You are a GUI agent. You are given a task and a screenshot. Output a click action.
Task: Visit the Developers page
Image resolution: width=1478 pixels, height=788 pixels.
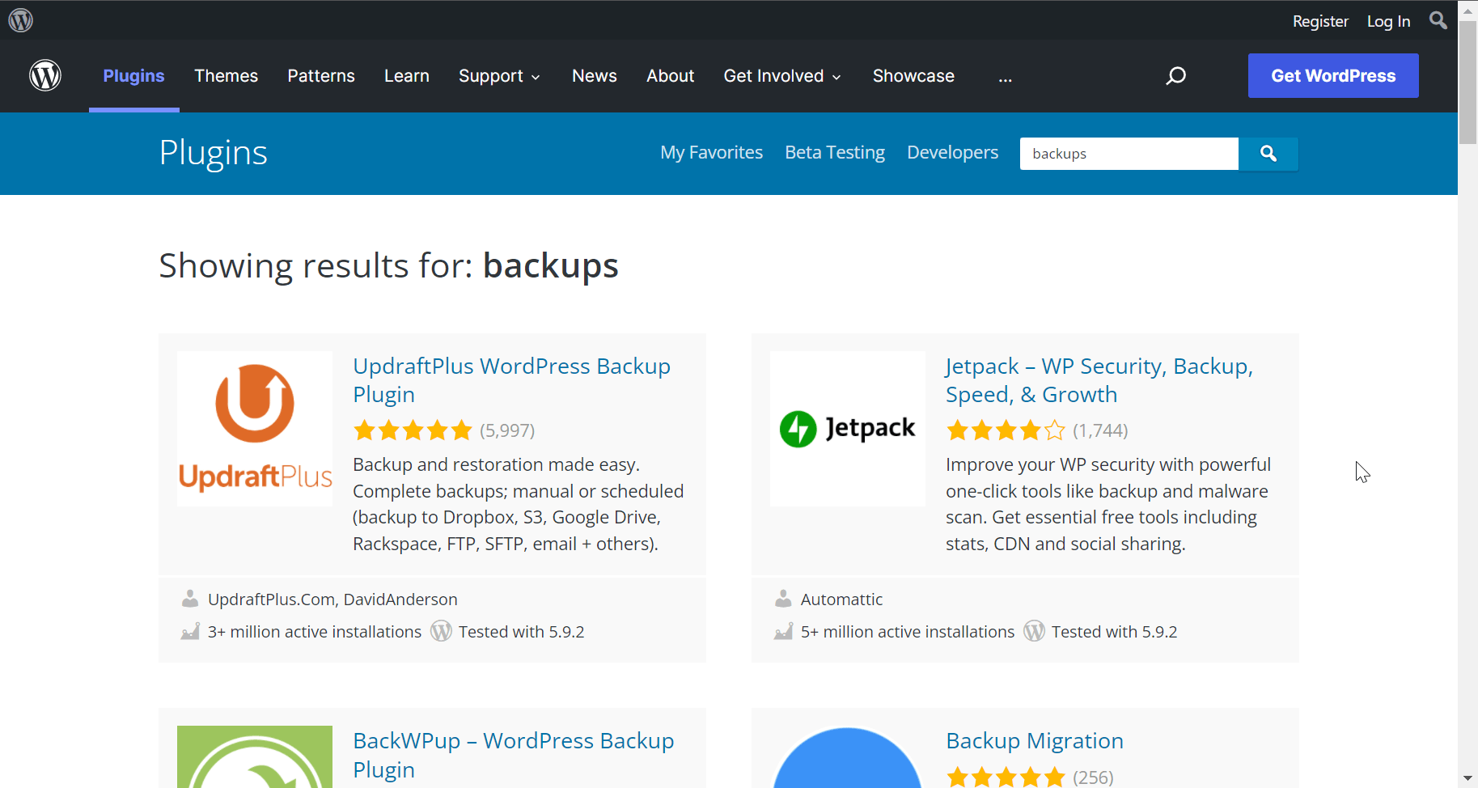coord(952,152)
